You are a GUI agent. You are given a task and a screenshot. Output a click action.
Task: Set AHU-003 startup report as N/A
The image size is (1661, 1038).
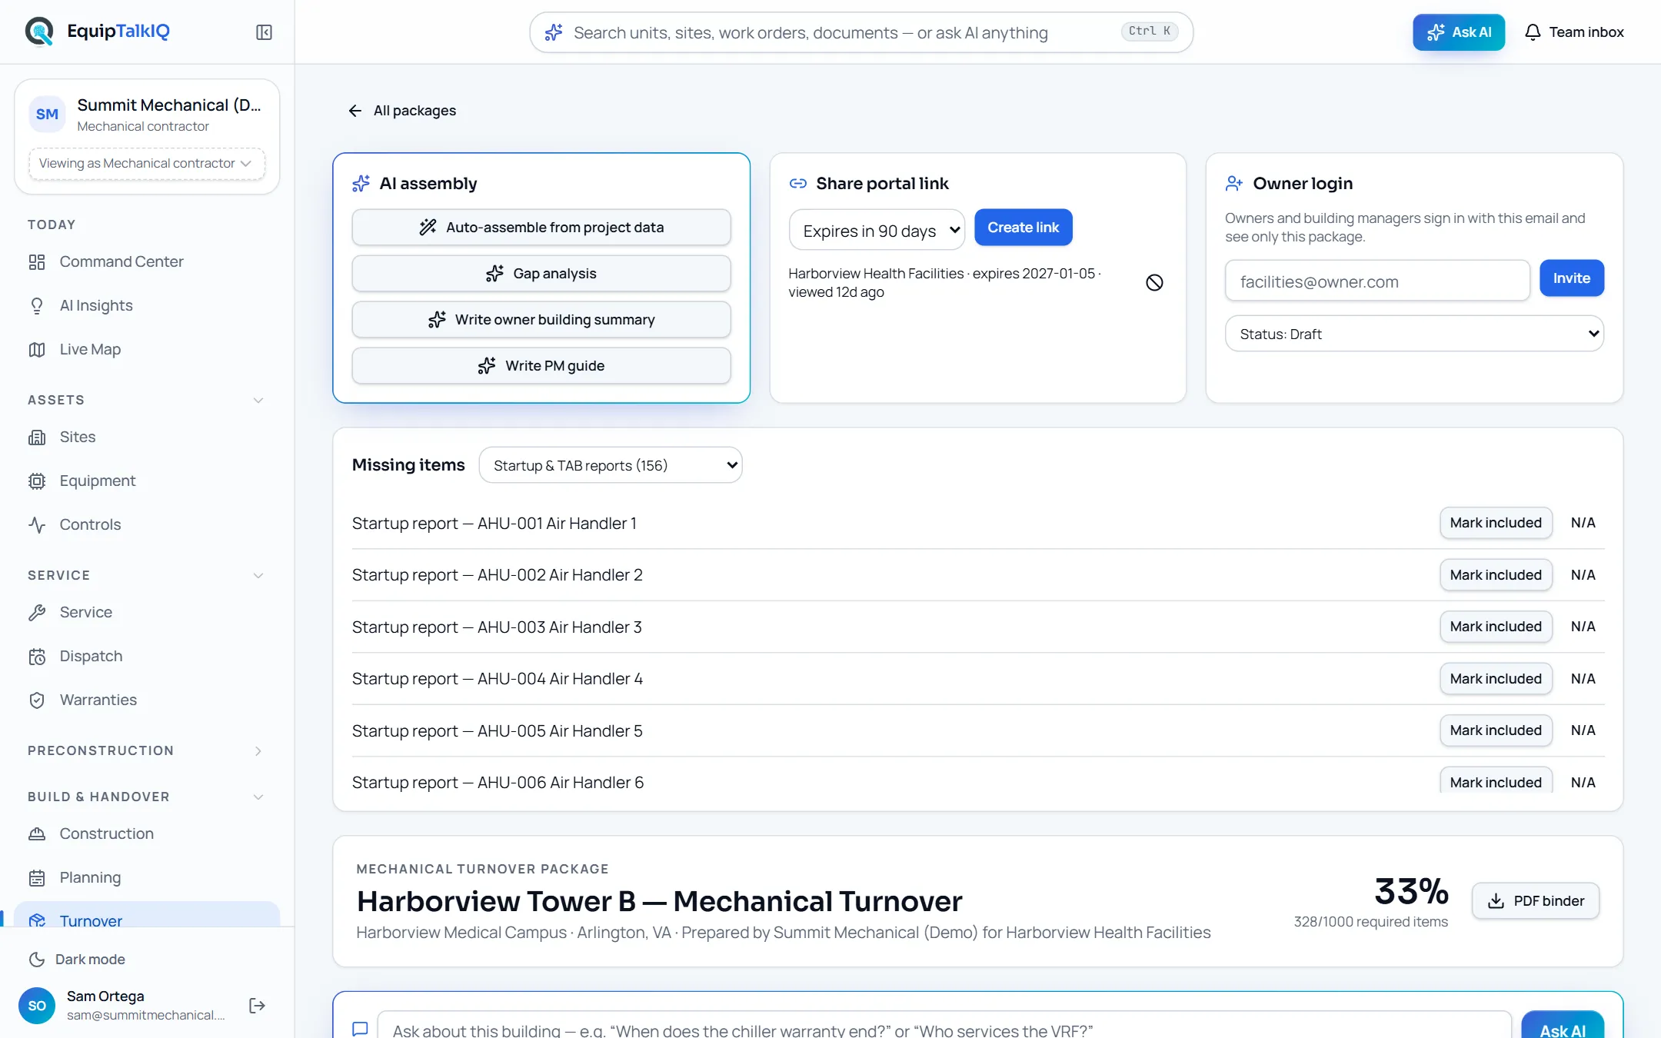[1583, 627]
